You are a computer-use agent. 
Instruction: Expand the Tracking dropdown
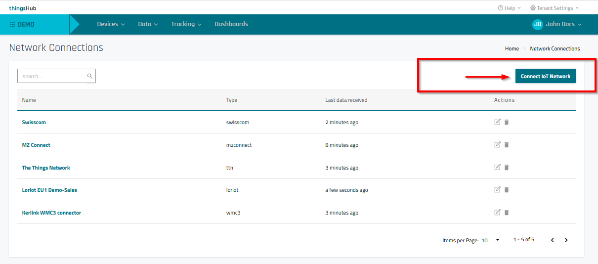coord(186,24)
